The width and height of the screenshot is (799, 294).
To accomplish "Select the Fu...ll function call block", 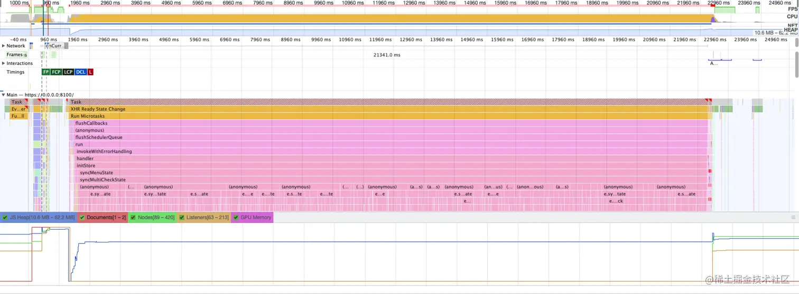I will 19,116.
